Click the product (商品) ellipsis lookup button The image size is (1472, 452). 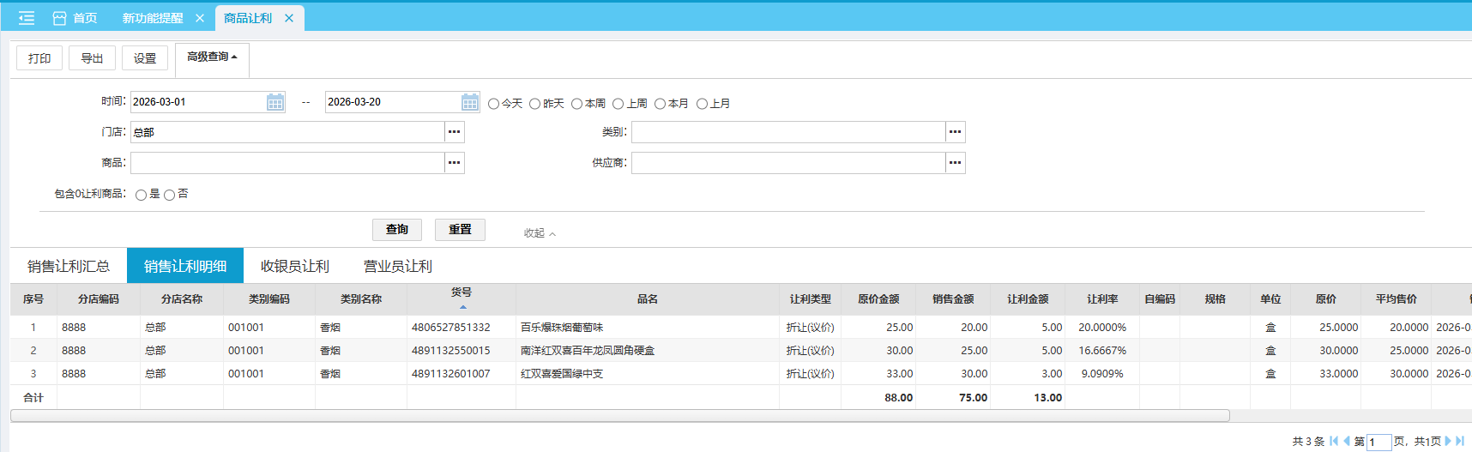454,163
